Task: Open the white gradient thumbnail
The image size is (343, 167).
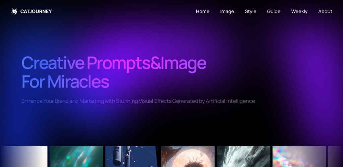Action: coord(24,157)
